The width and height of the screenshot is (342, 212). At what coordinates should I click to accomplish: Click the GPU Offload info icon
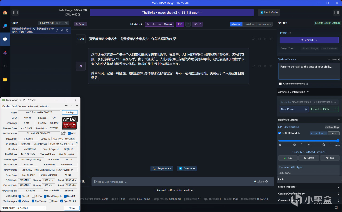(x=299, y=133)
